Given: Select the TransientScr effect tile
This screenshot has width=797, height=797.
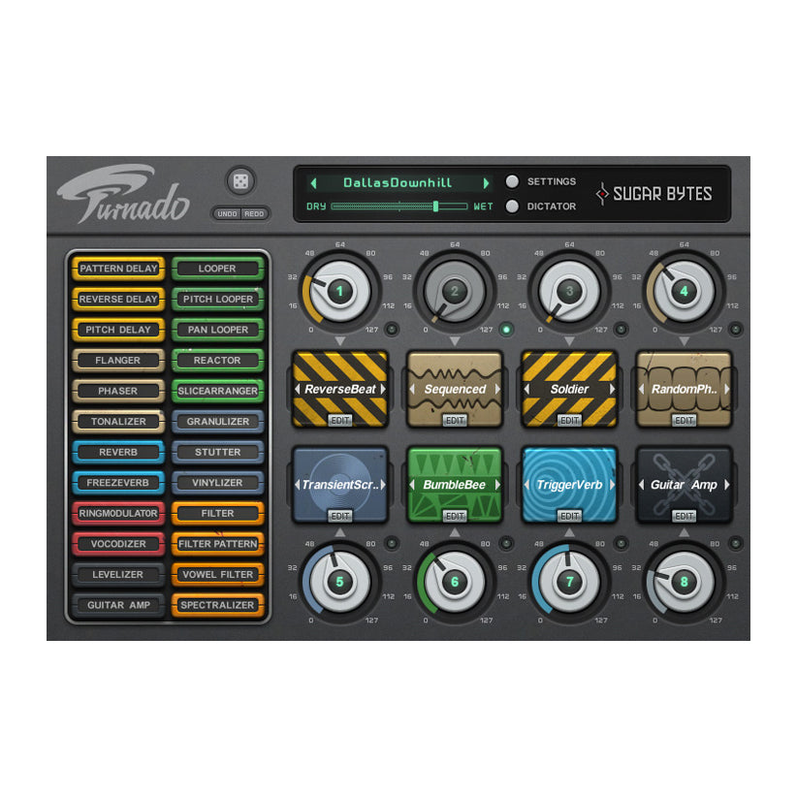Looking at the screenshot, I should coord(340,483).
